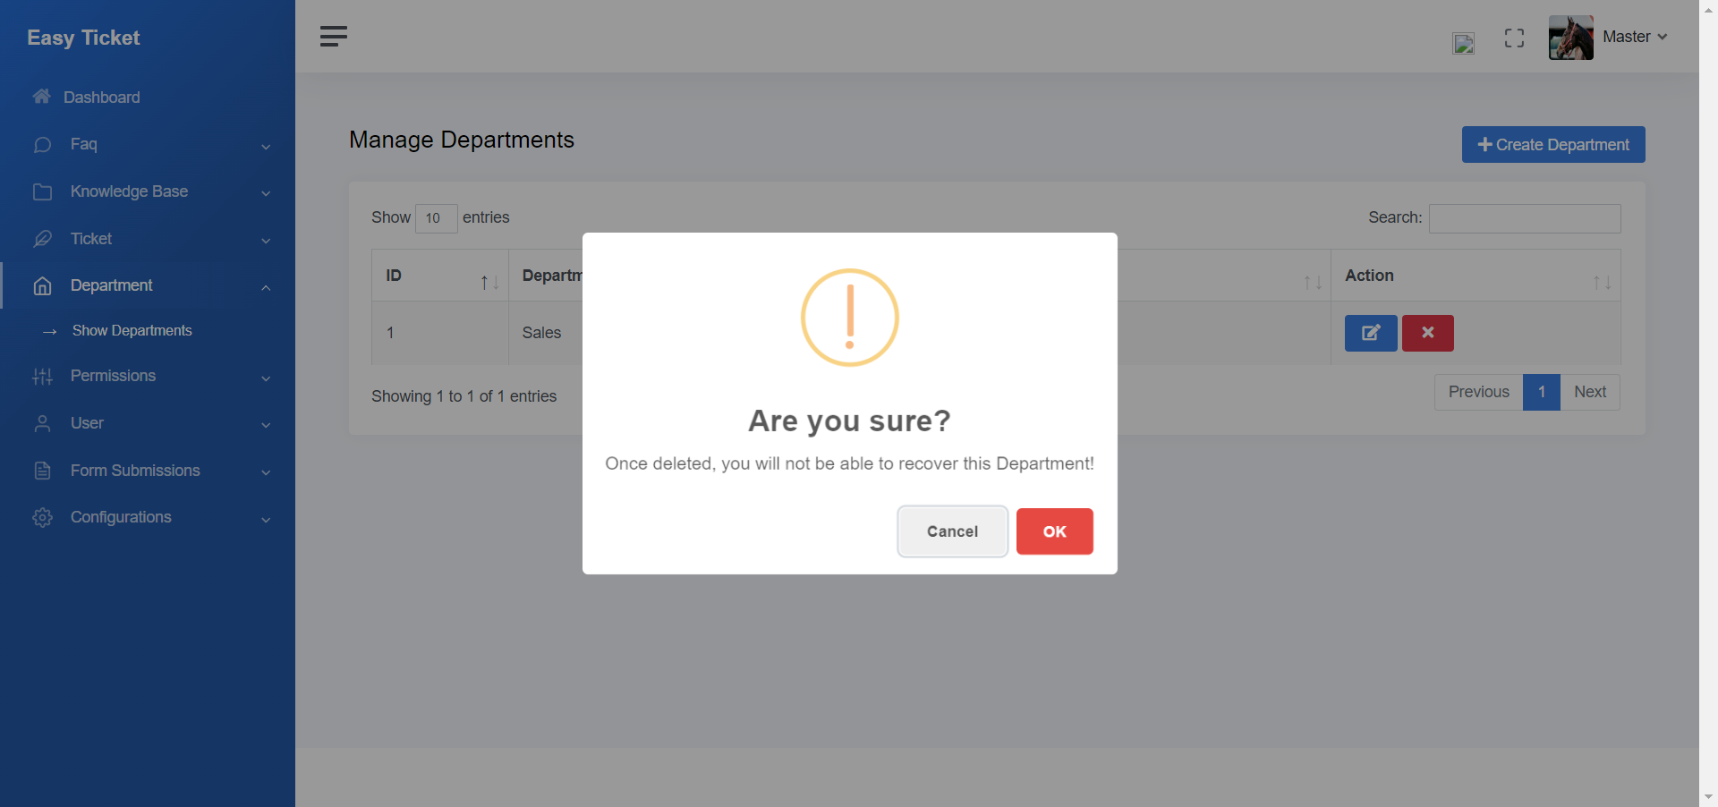Open the Master user dropdown

pos(1635,37)
